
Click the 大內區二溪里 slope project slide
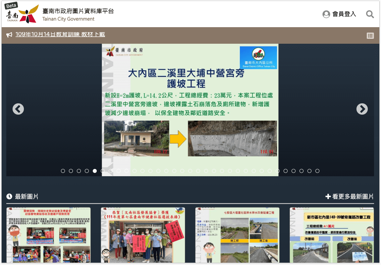point(190,109)
